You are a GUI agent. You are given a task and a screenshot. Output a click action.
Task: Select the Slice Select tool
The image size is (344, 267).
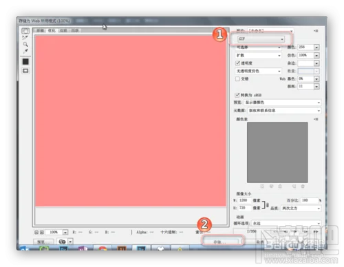[x=25, y=38]
